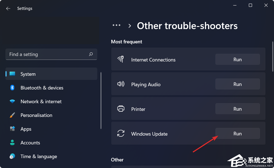Click the search magnifier icon
Viewport: 274px width, 168px height.
pos(91,54)
